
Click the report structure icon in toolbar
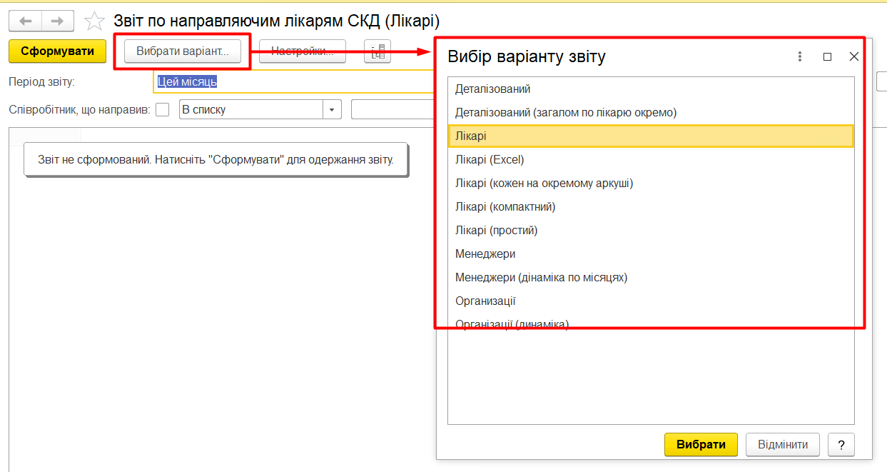[x=377, y=51]
